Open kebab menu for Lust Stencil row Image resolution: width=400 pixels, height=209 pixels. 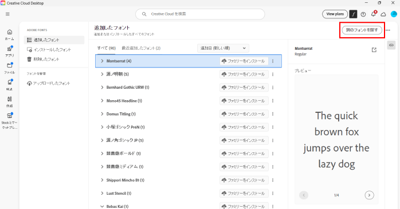tap(273, 194)
